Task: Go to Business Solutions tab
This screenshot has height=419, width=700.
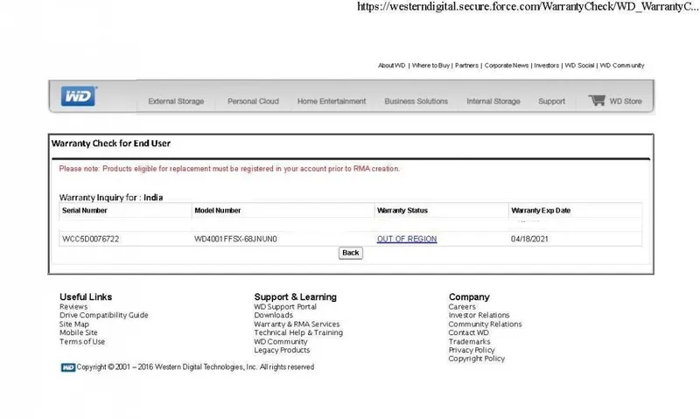Action: point(416,101)
